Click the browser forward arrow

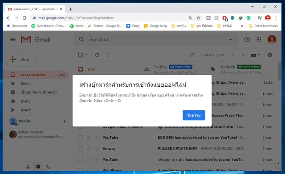pyautogui.click(x=16, y=18)
